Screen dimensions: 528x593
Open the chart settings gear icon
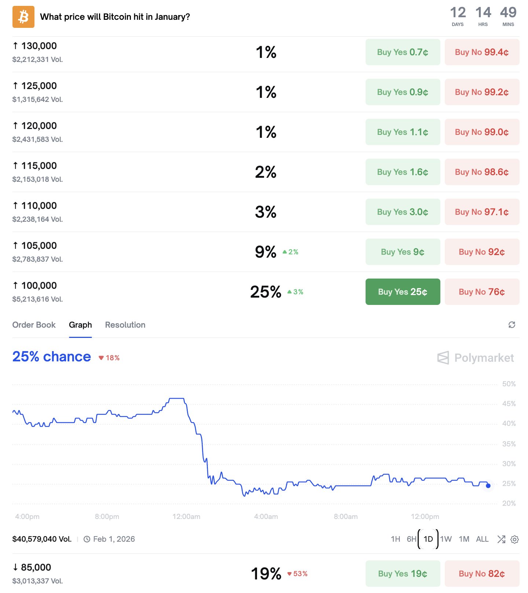(x=515, y=539)
